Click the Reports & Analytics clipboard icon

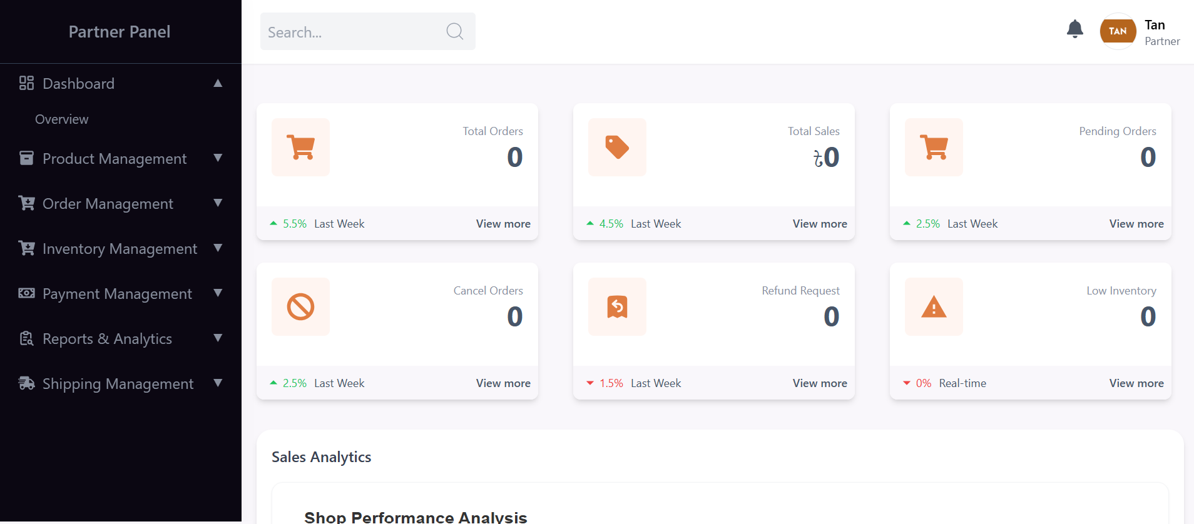(26, 338)
